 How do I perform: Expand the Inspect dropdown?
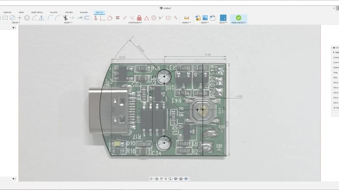coord(186,22)
